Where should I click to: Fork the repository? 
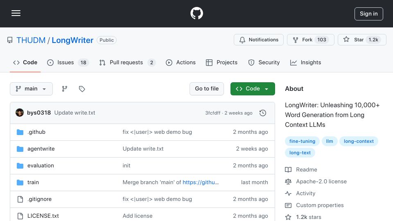pos(311,40)
